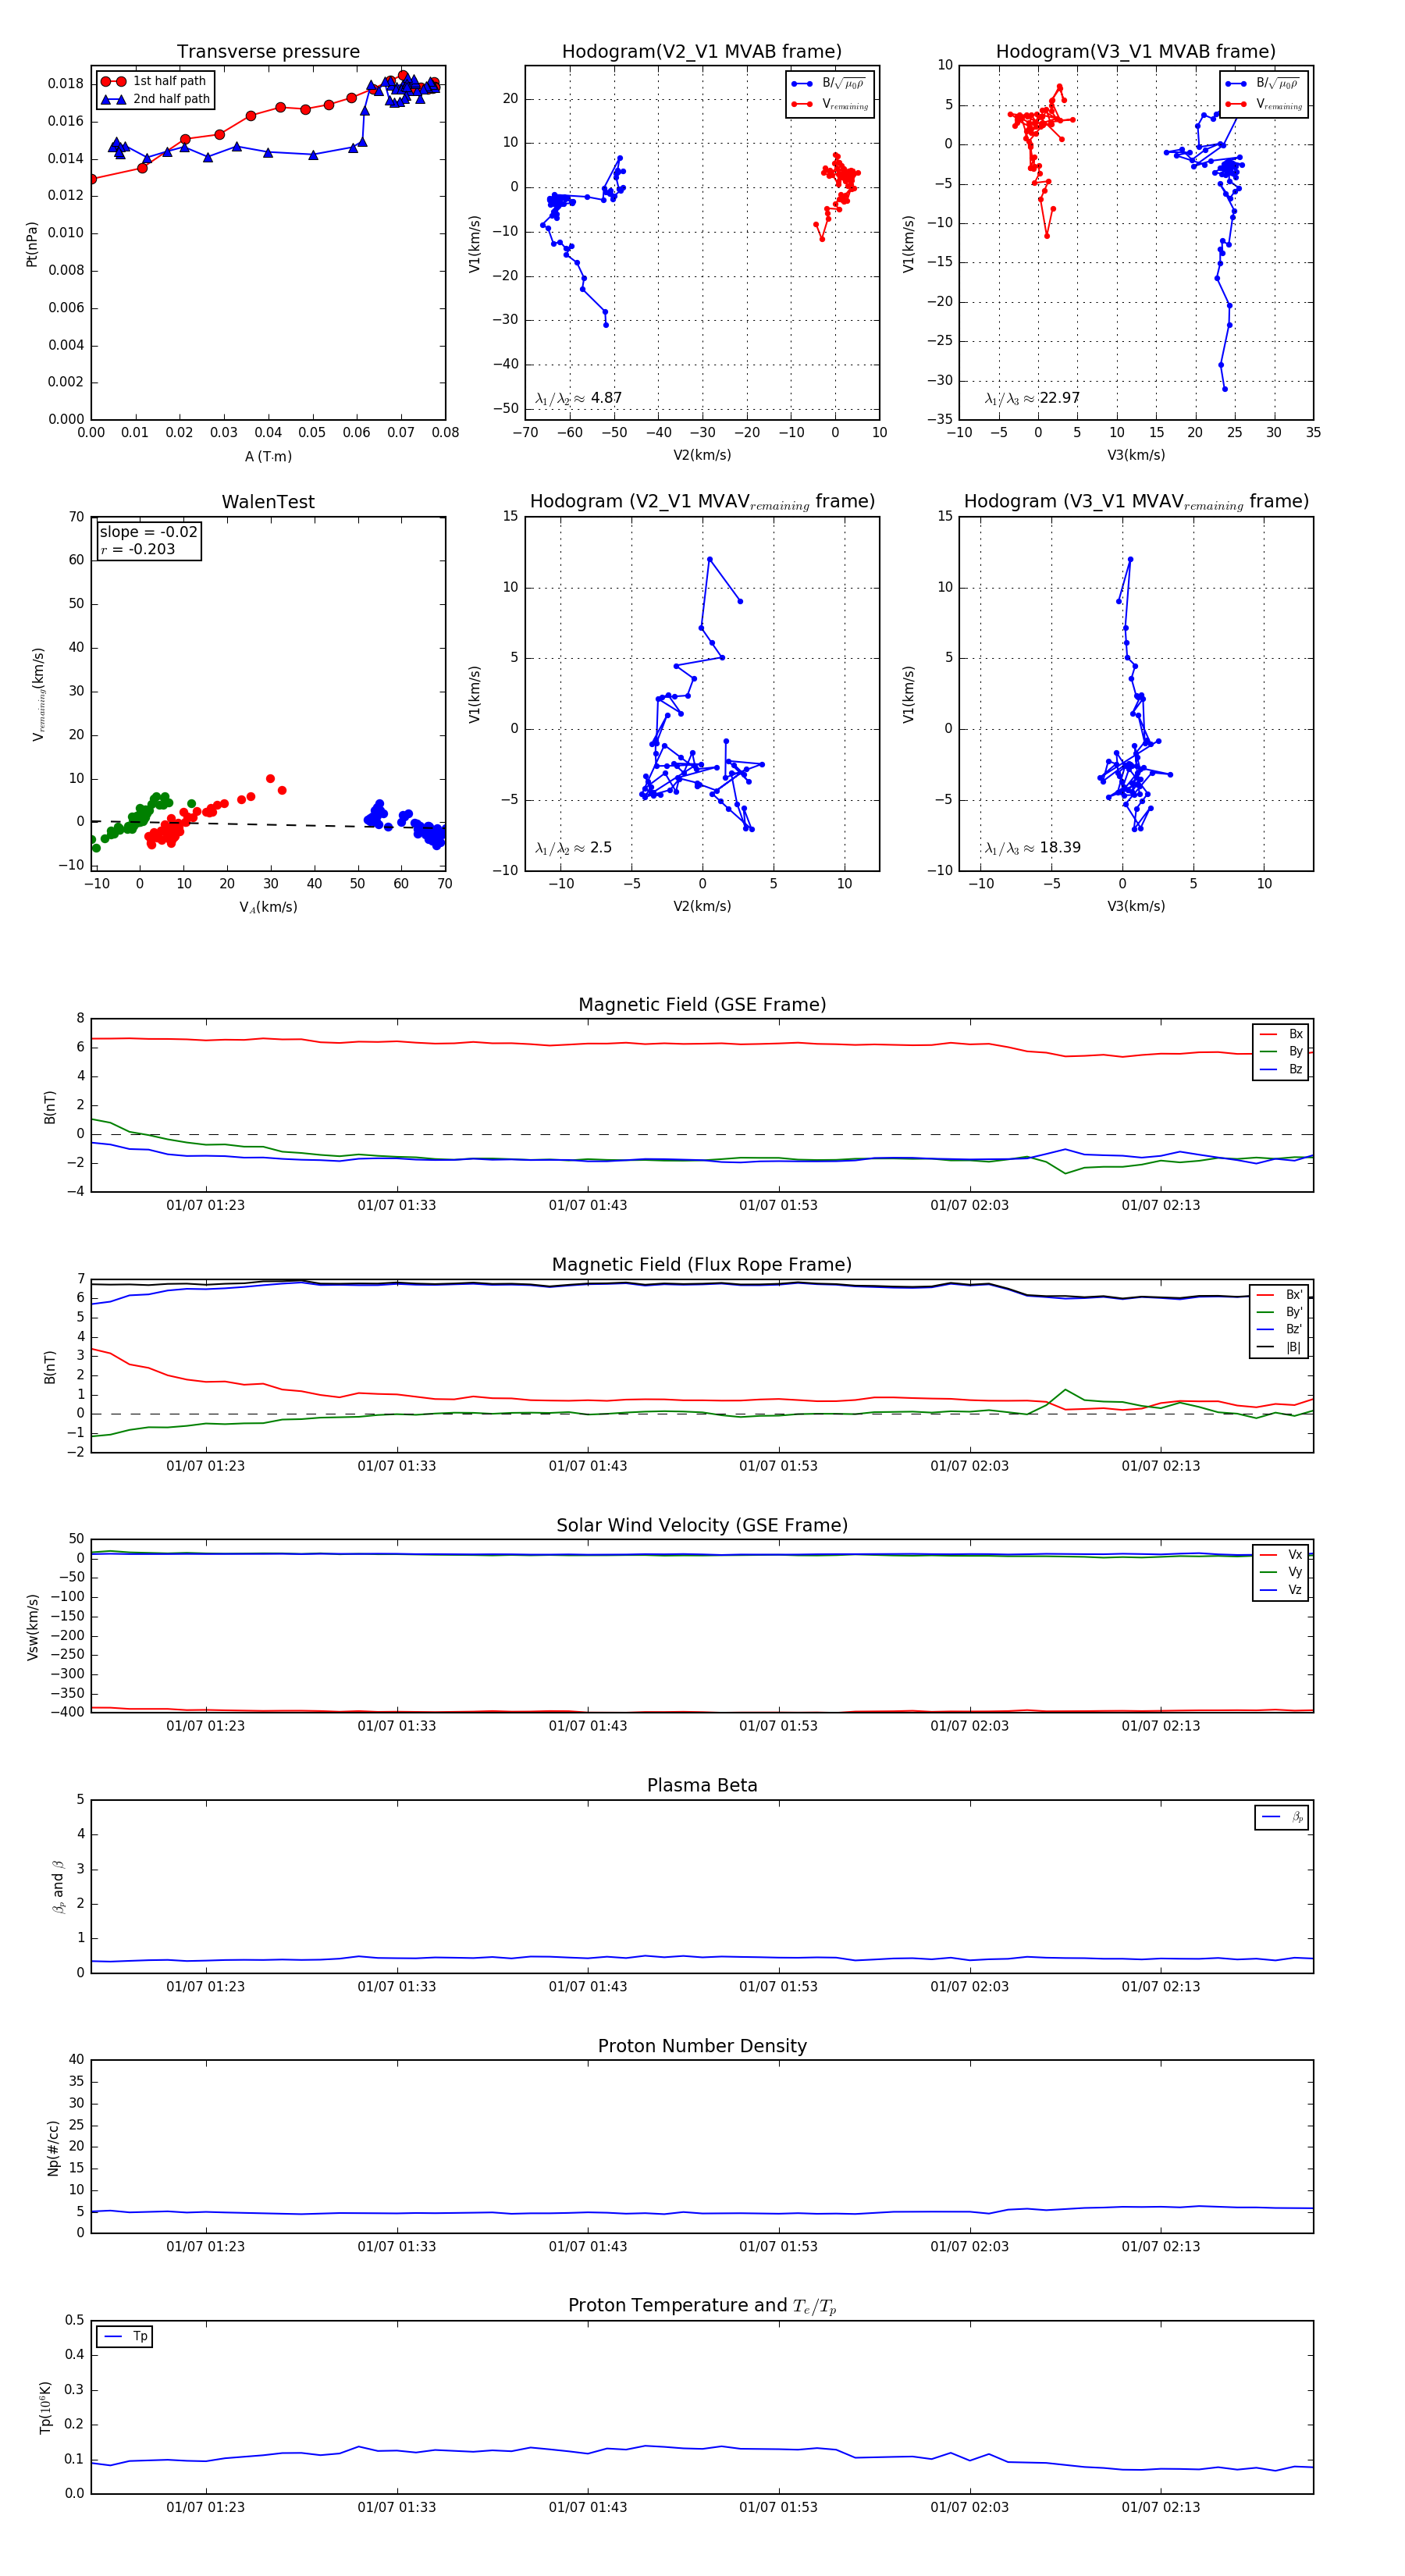Viewport: 1405px width, 2576px height.
Task: Click '01/07 01:23' tick label under Plasma Beta plot
Action: [205, 1987]
